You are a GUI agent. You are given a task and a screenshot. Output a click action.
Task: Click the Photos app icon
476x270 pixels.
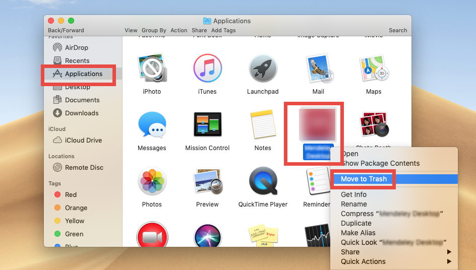[x=152, y=182]
